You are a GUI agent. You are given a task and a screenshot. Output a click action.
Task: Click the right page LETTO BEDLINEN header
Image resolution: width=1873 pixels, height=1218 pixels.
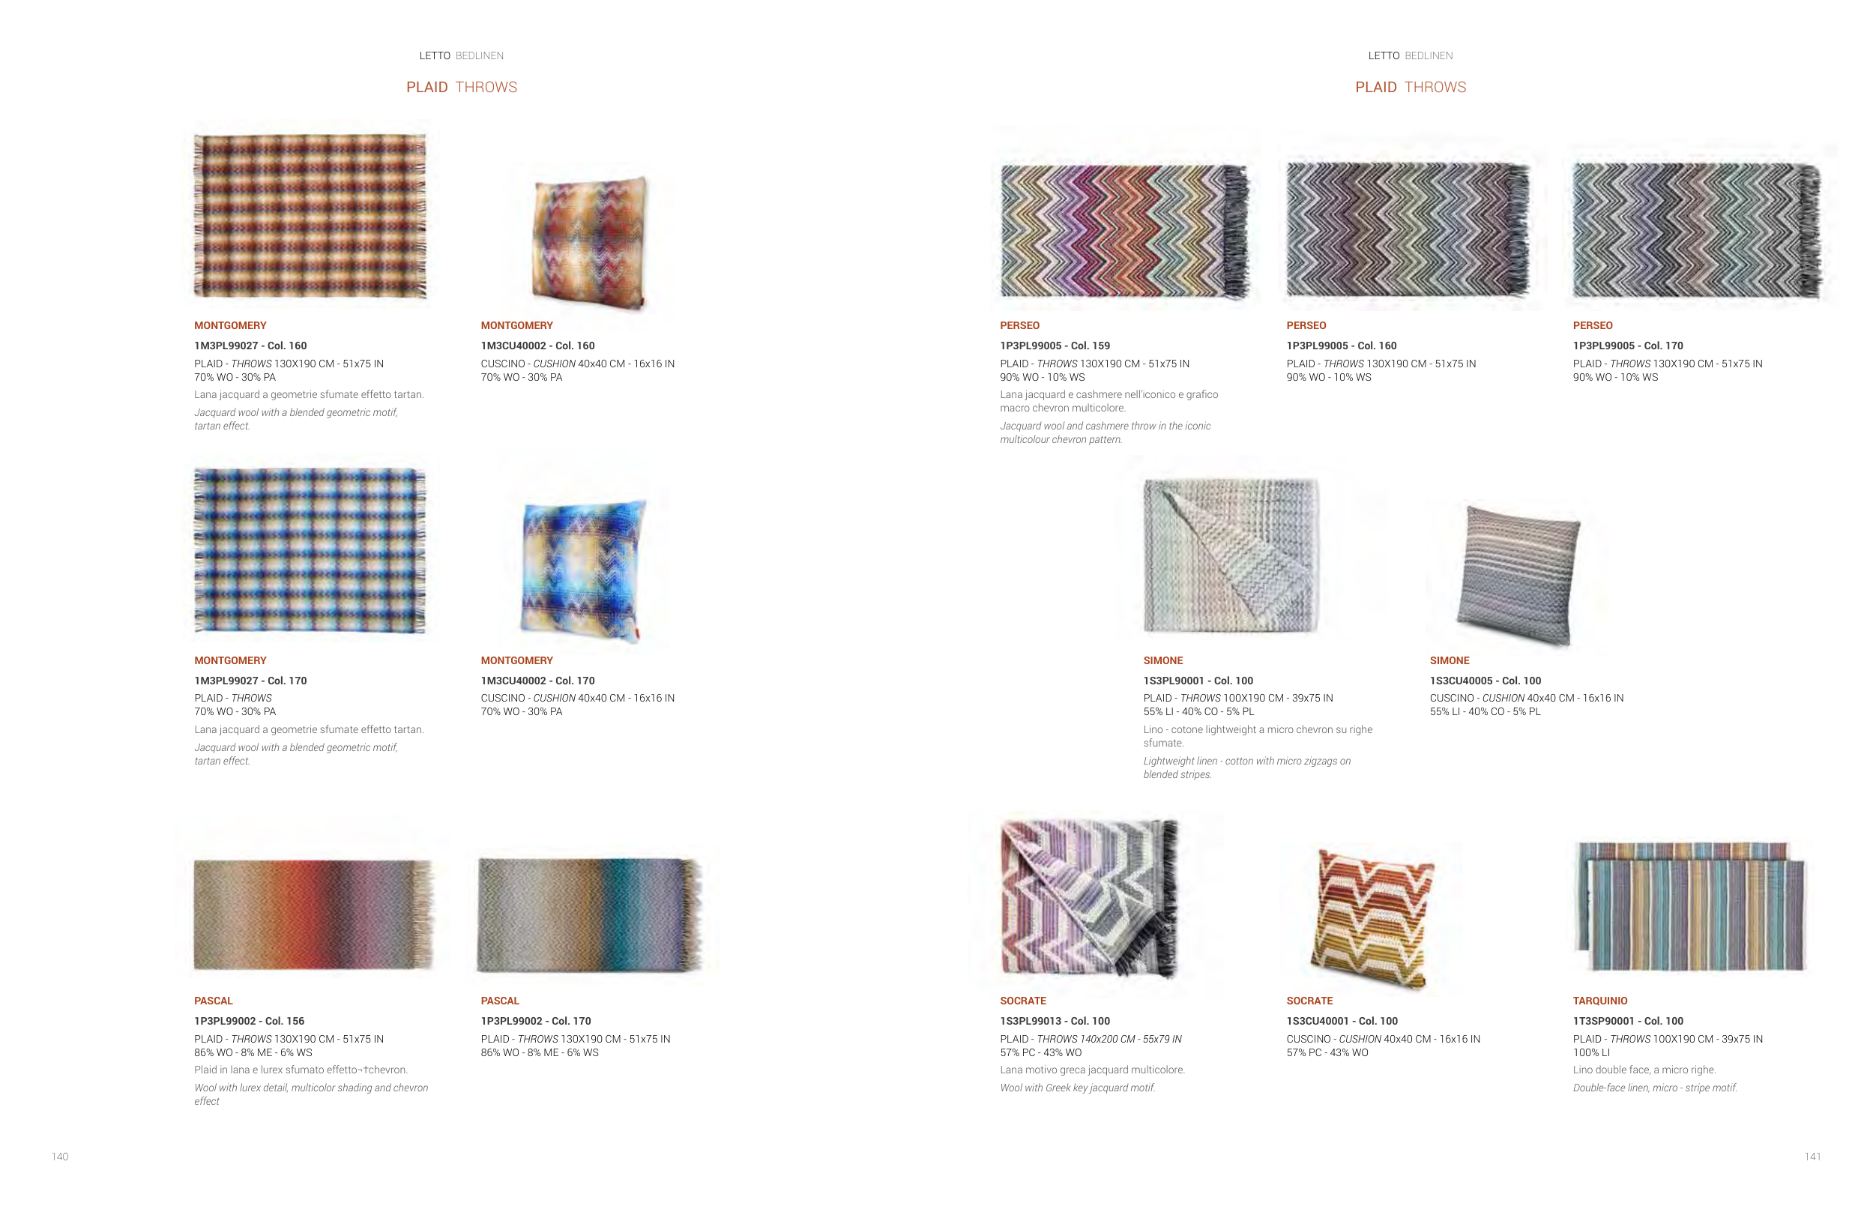1411,56
